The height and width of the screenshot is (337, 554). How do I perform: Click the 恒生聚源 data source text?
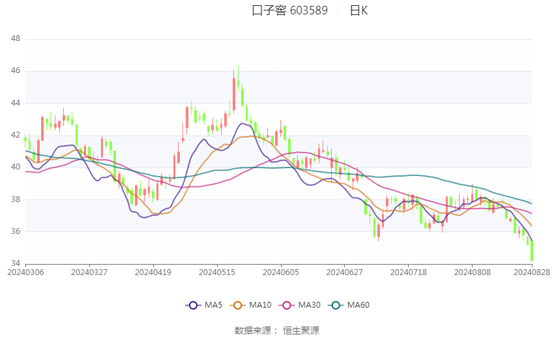(x=301, y=330)
